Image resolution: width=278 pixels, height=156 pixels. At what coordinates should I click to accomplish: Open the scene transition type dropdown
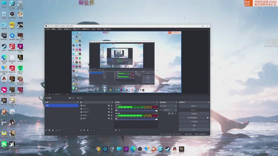(168, 106)
